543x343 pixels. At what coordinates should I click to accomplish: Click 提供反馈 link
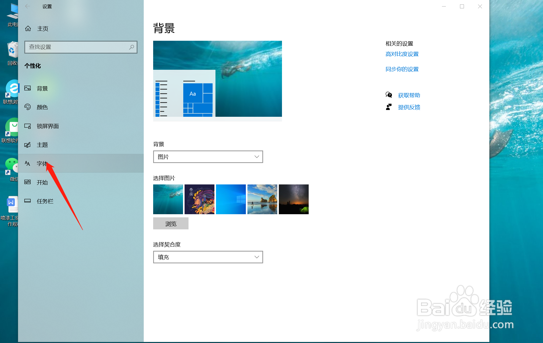pyautogui.click(x=409, y=107)
